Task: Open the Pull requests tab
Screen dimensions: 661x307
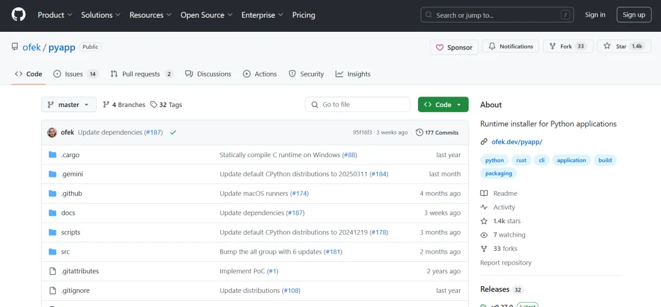Action: tap(142, 74)
